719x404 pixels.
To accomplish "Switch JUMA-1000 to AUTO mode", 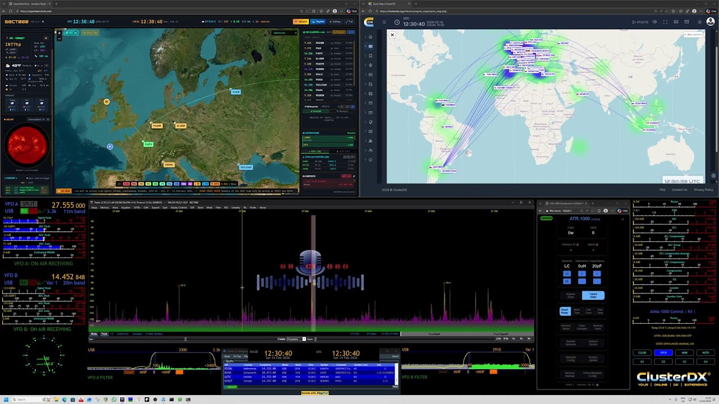I will tap(706, 352).
